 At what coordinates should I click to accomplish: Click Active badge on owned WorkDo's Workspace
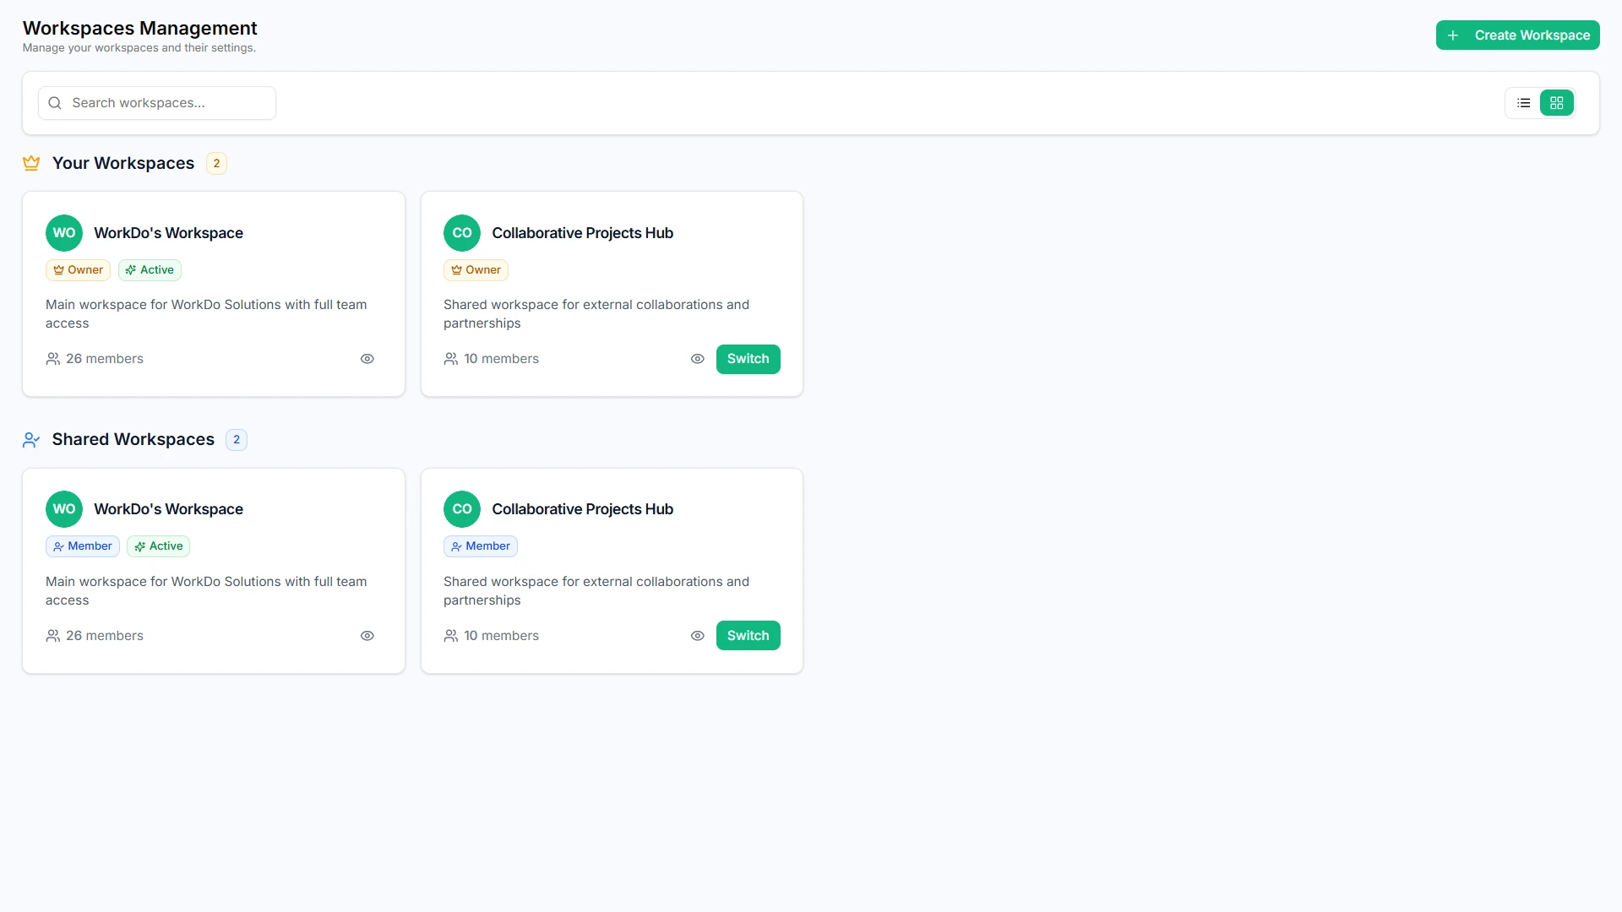[x=150, y=270]
